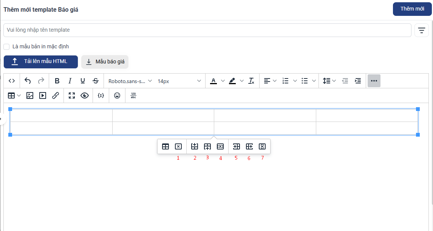Click the delete table icon
The image size is (433, 231).
[x=178, y=146]
